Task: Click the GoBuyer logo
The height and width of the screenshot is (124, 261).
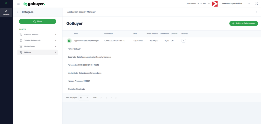Action: point(34,4)
